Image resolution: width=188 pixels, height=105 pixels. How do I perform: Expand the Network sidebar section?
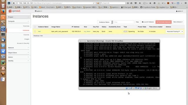pos(19,48)
